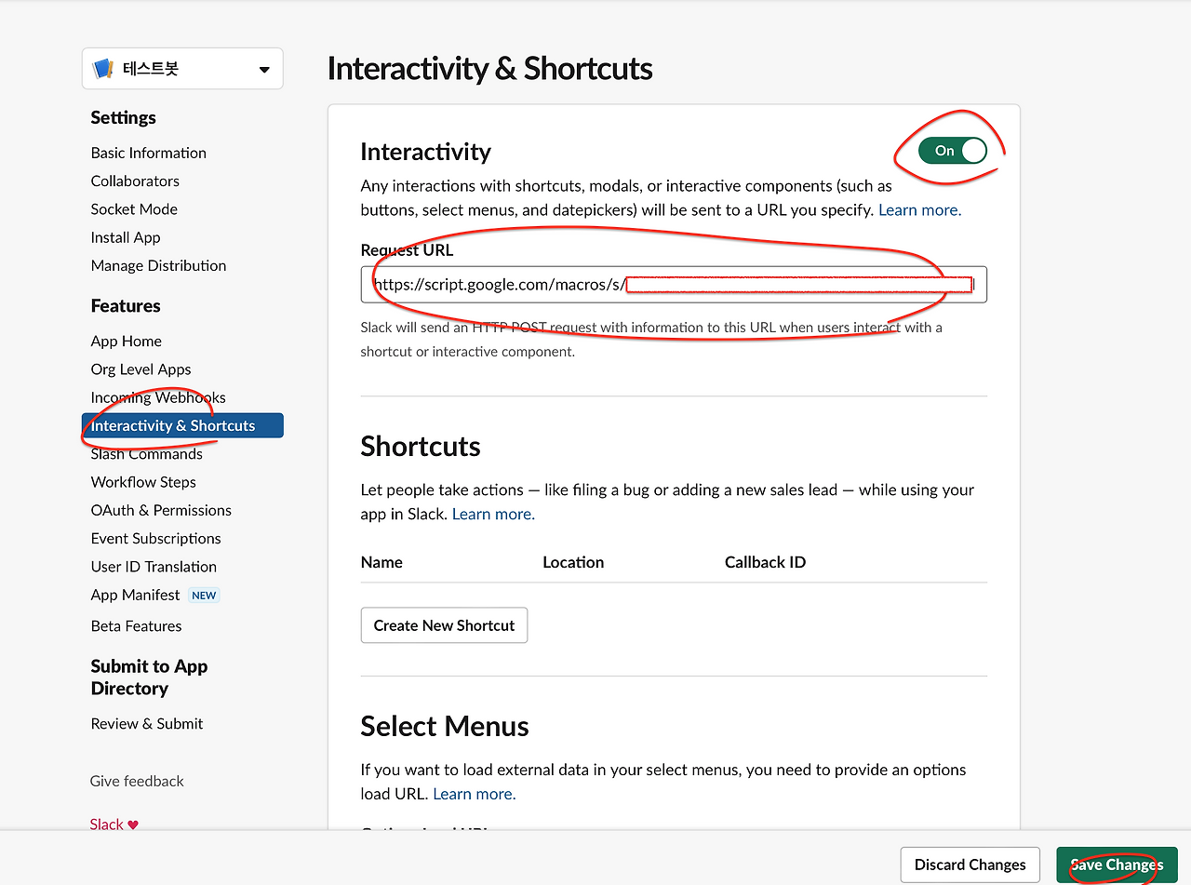The width and height of the screenshot is (1191, 885).
Task: Open OAuth & Permissions page
Action: (161, 510)
